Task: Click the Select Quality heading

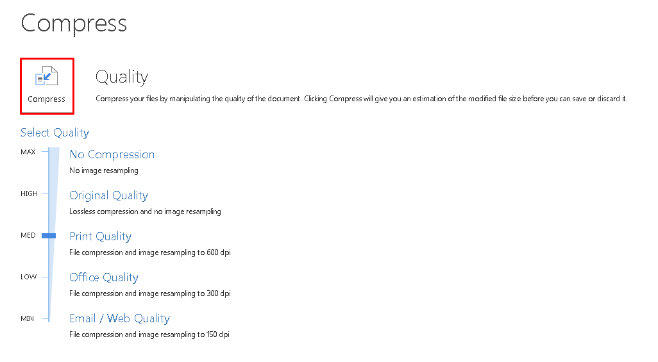Action: pos(55,133)
